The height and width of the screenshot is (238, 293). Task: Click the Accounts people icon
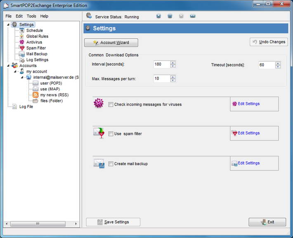point(14,66)
